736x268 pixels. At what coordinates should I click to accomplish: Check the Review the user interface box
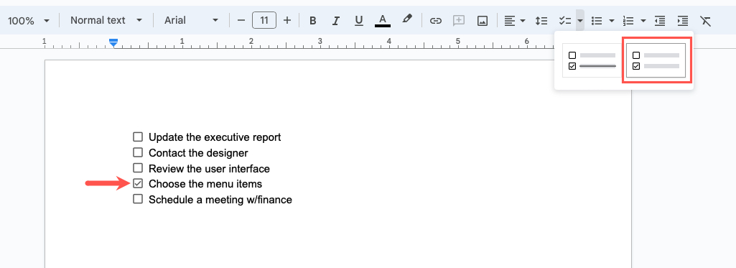(x=138, y=168)
